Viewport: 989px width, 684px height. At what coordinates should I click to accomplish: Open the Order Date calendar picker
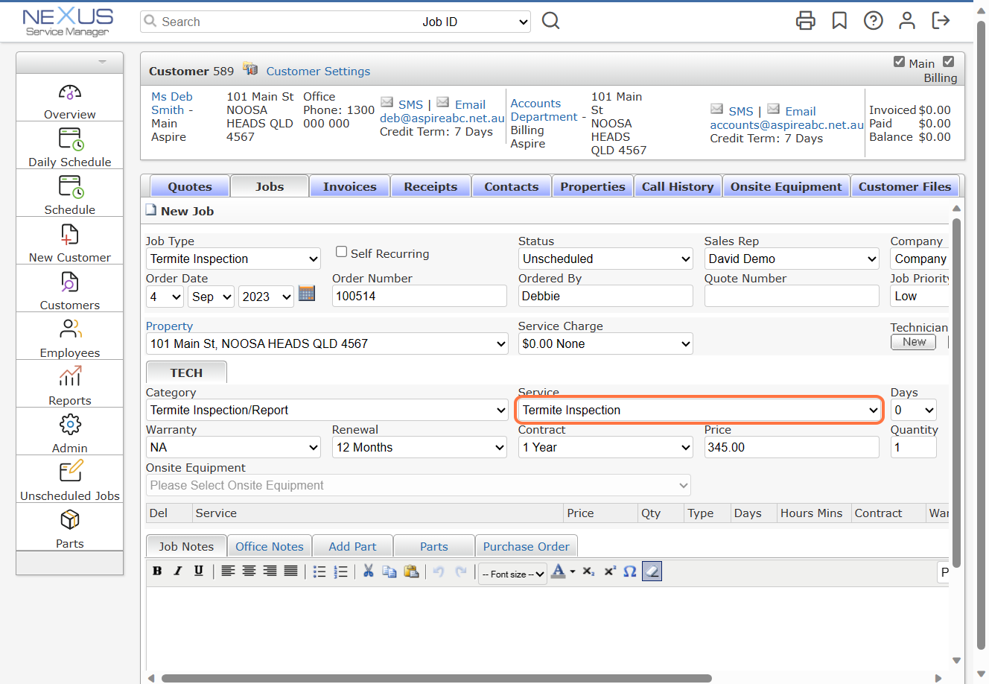[306, 294]
